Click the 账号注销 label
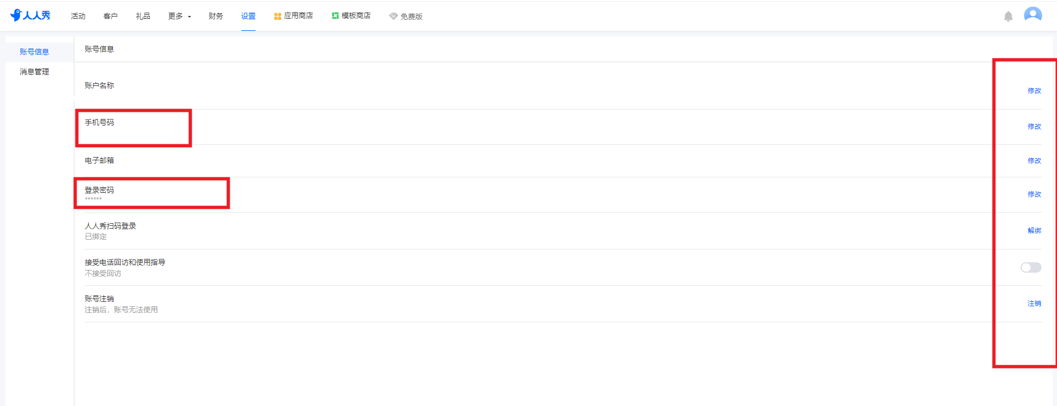Screen dimensions: 1057x406 tap(99, 299)
